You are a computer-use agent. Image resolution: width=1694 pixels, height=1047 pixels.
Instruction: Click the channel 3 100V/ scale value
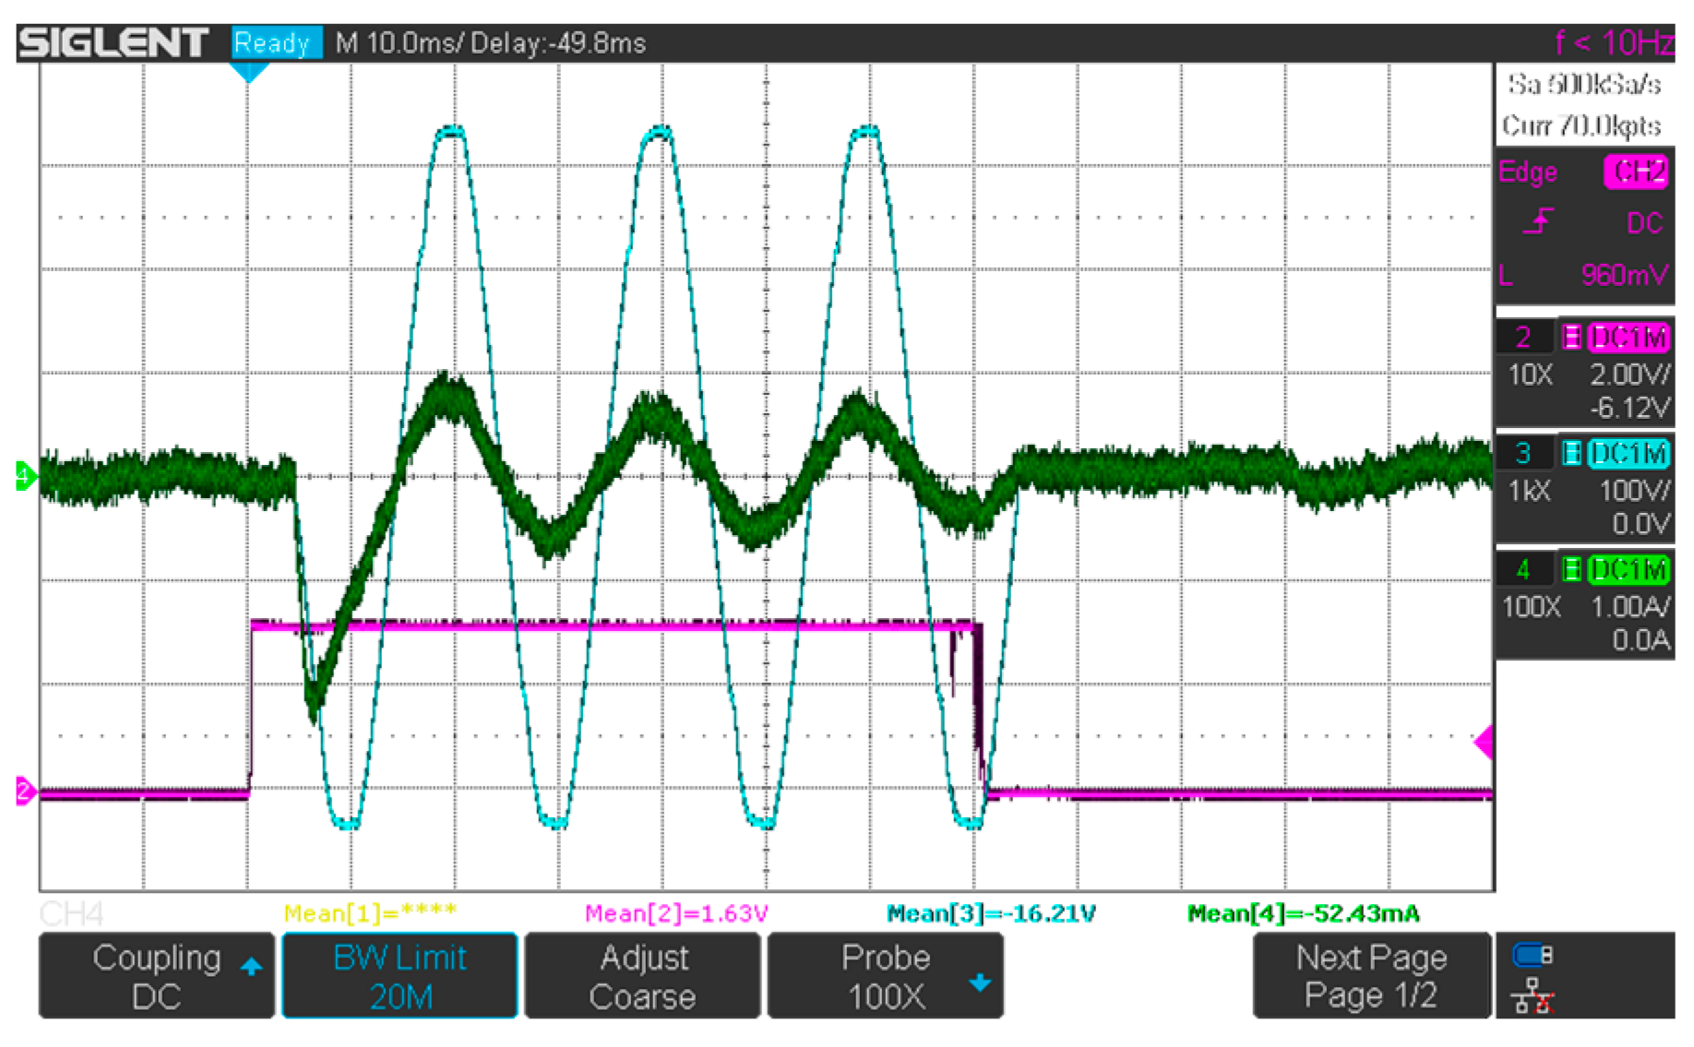(x=1634, y=490)
